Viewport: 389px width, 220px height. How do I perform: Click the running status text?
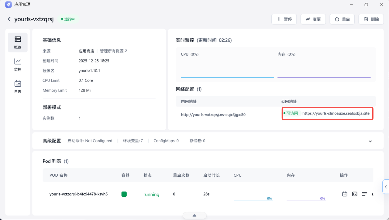151,195
